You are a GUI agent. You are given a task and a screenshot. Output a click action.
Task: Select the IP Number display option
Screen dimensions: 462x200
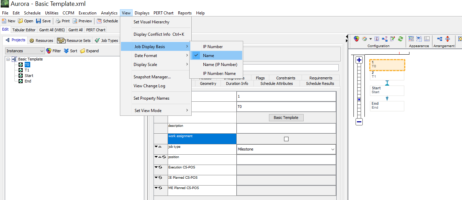(213, 47)
